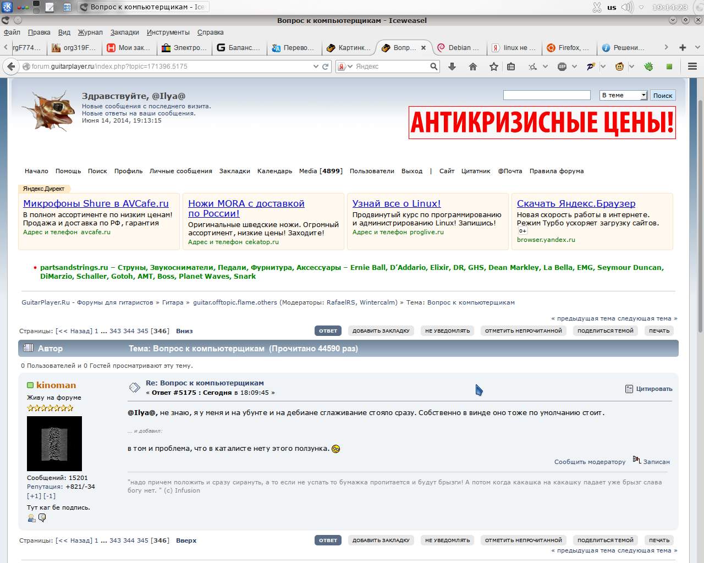The height and width of the screenshot is (563, 704).
Task: Click the top ПЕЧАТЬ print button
Action: 659,331
